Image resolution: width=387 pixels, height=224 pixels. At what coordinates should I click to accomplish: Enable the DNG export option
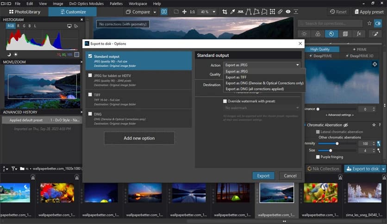point(90,114)
